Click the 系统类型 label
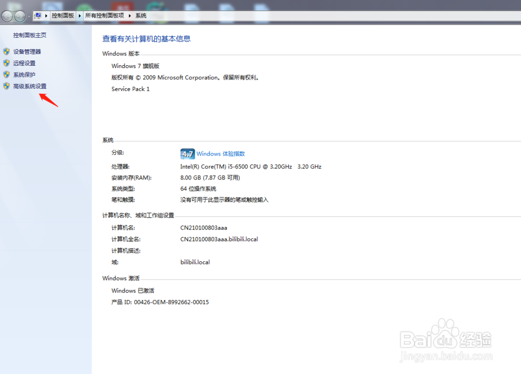Viewport: 521px width, 374px height. tap(123, 189)
